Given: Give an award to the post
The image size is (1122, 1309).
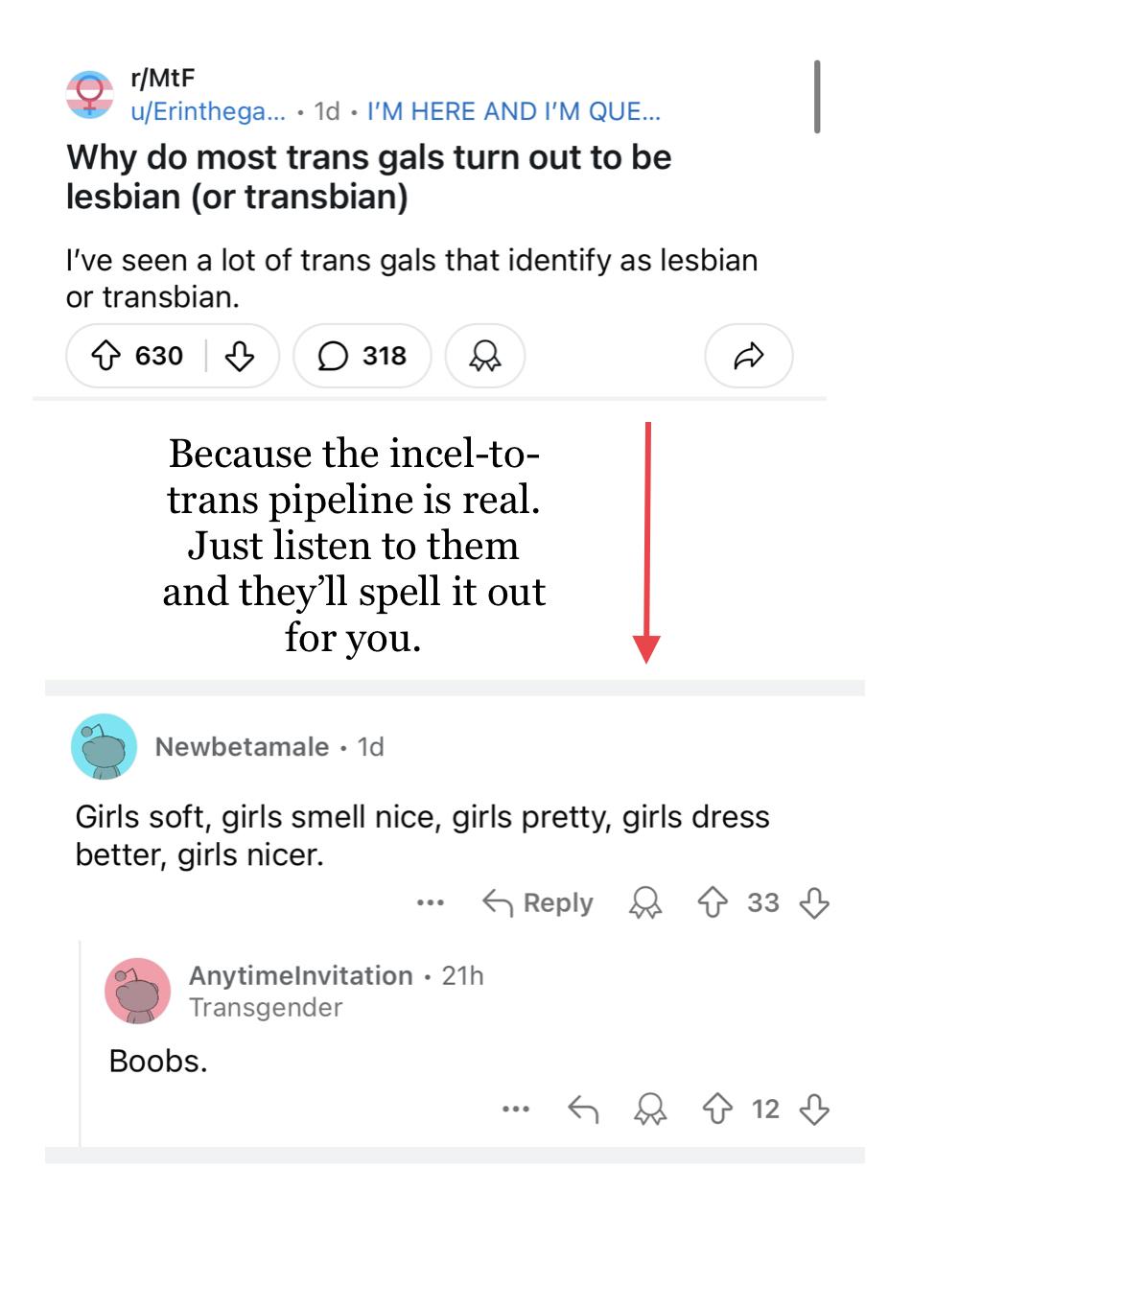Looking at the screenshot, I should pyautogui.click(x=485, y=356).
